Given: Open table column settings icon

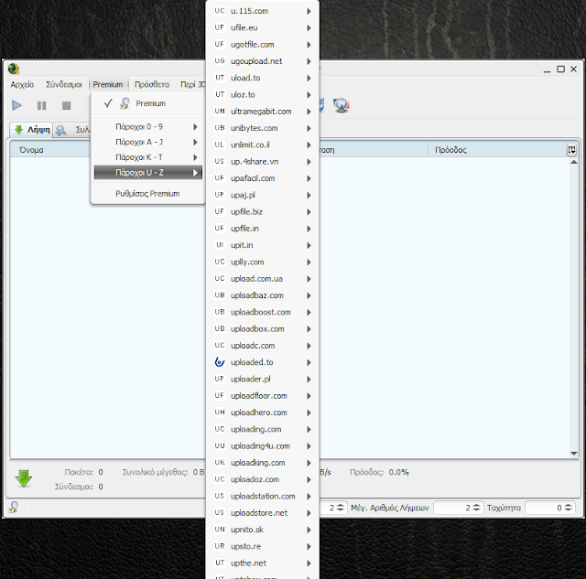Looking at the screenshot, I should click(x=571, y=150).
